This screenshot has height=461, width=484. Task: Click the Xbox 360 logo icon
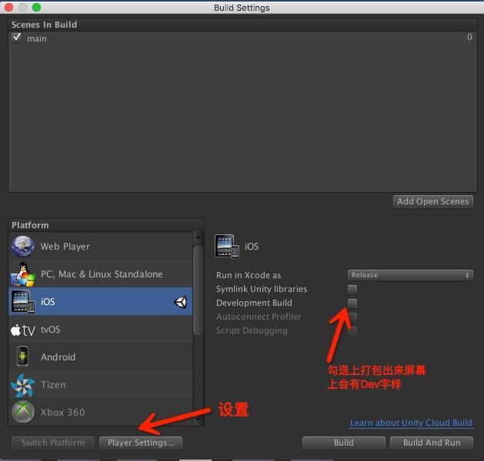pos(22,412)
